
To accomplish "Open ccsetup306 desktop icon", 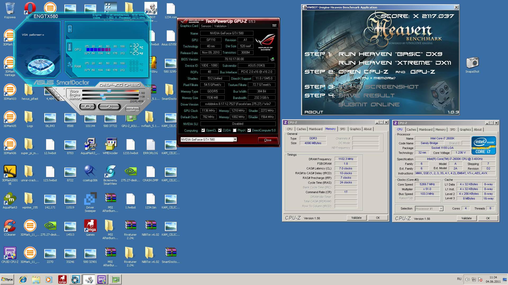I will tap(90, 174).
